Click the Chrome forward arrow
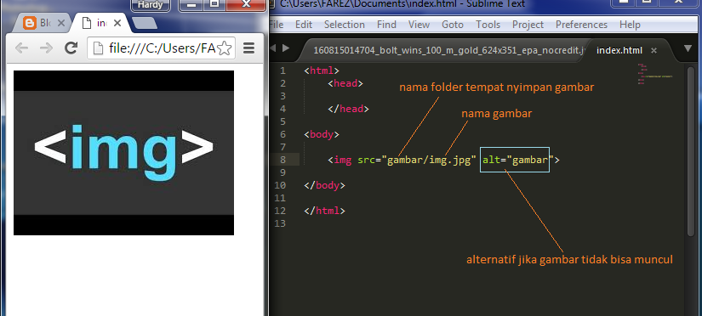The height and width of the screenshot is (316, 702). point(46,48)
